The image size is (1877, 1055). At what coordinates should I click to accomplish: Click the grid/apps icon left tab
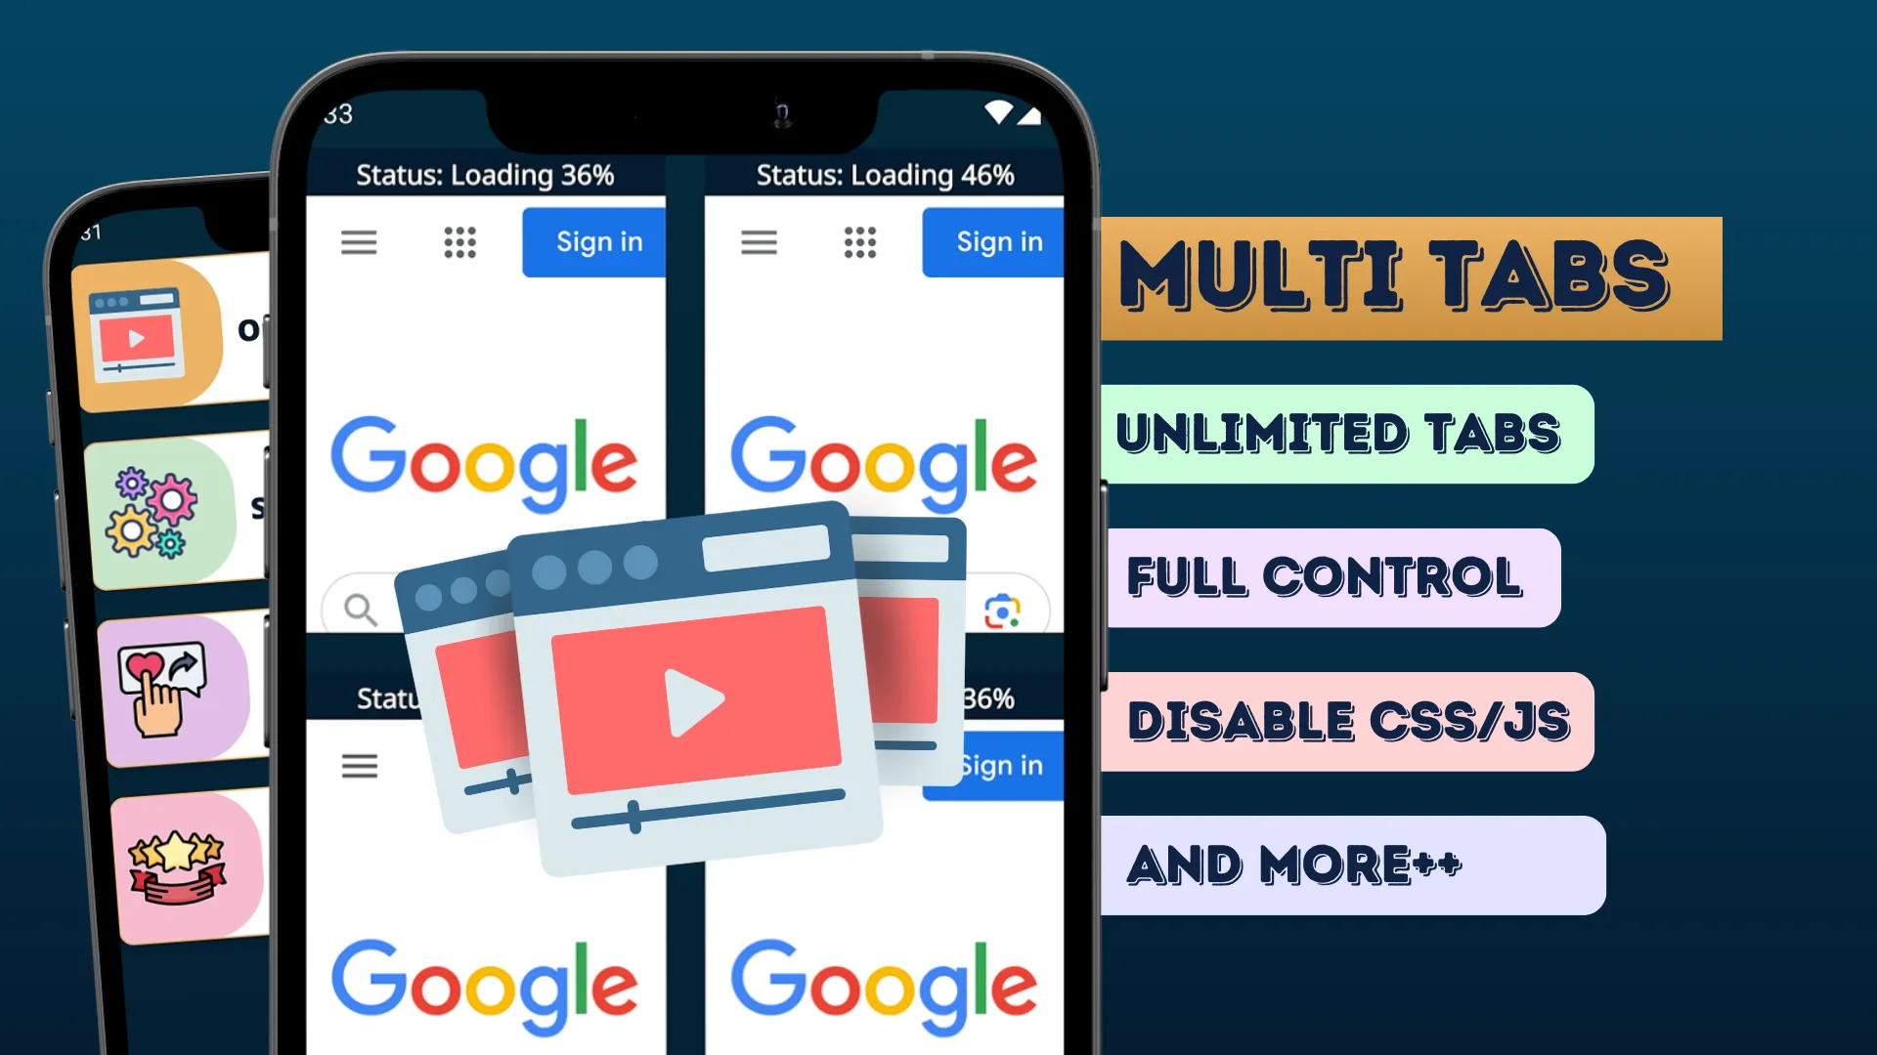[x=458, y=242]
